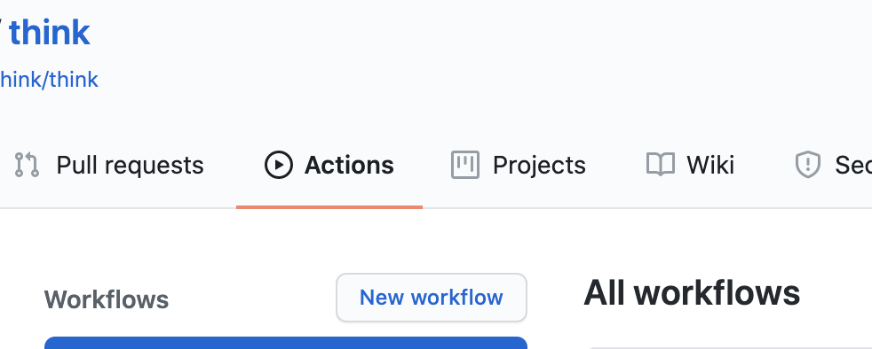Click the All workflows page heading
The image size is (872, 349).
[692, 293]
